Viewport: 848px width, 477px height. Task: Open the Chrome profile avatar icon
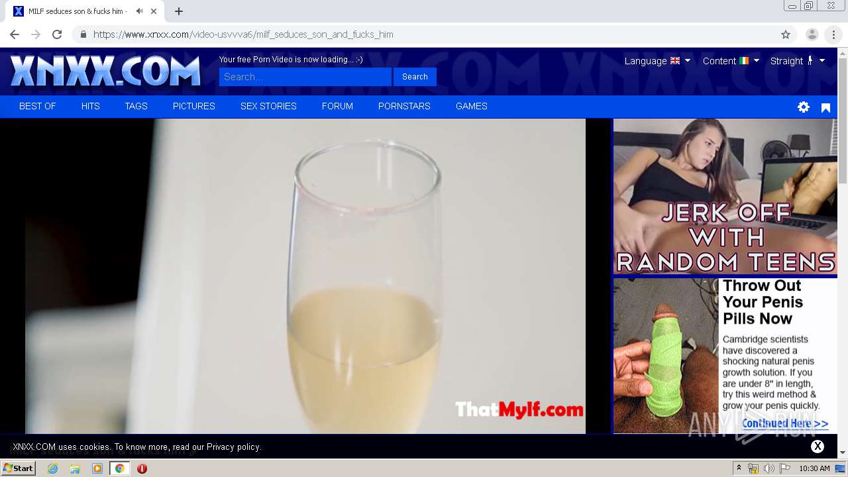(x=812, y=34)
